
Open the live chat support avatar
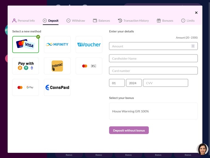click(203, 149)
